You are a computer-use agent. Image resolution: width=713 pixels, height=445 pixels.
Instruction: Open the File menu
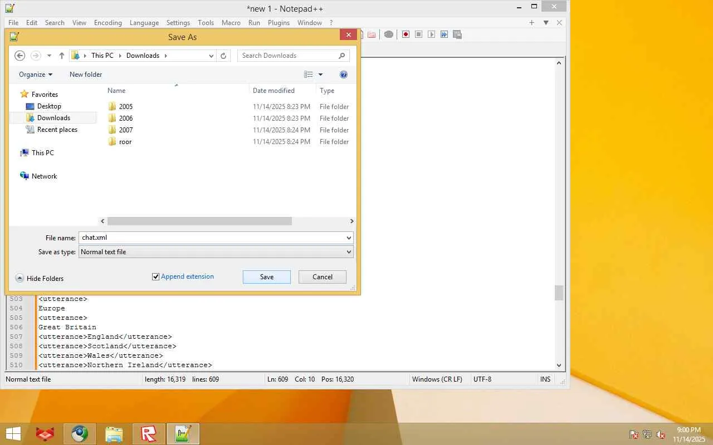[13, 23]
